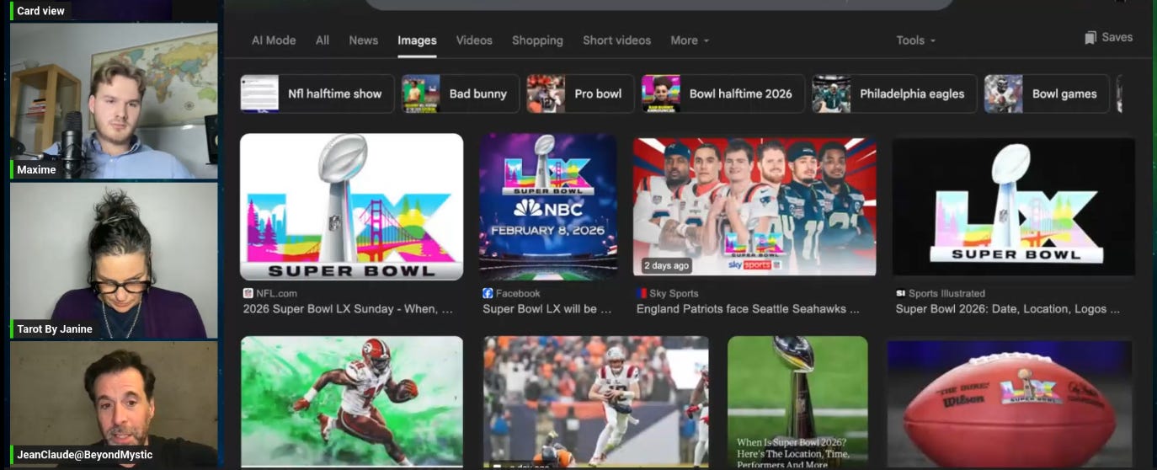Switch to the AI Mode tab
This screenshot has width=1157, height=470.
click(274, 40)
